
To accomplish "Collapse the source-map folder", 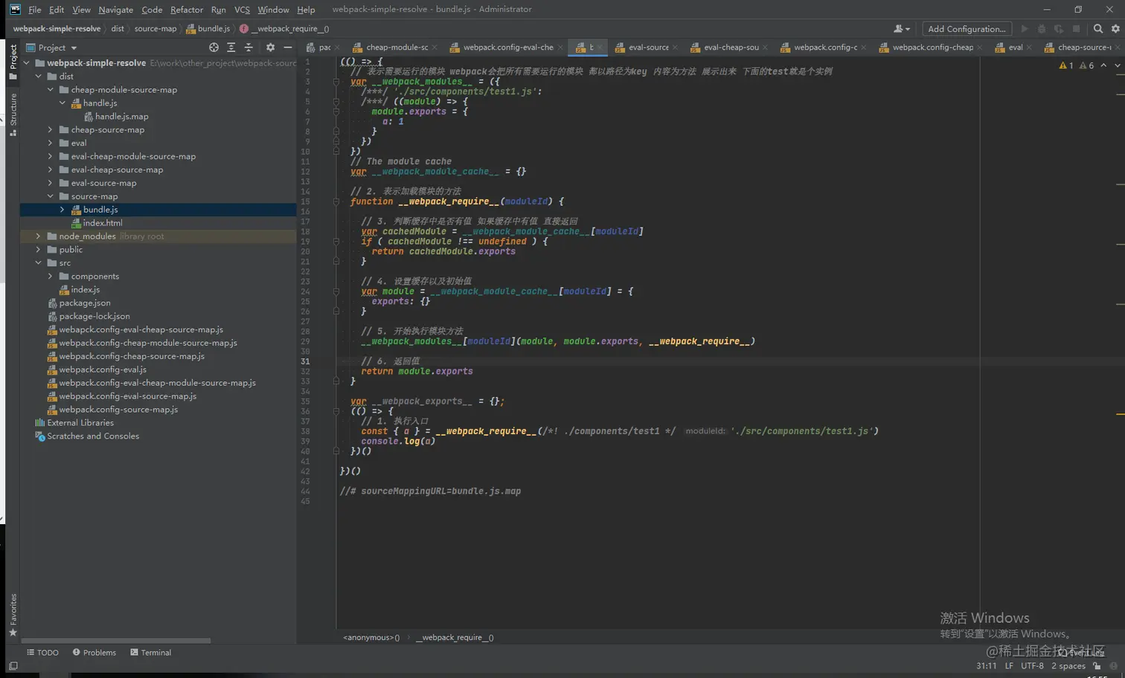I will tap(51, 196).
